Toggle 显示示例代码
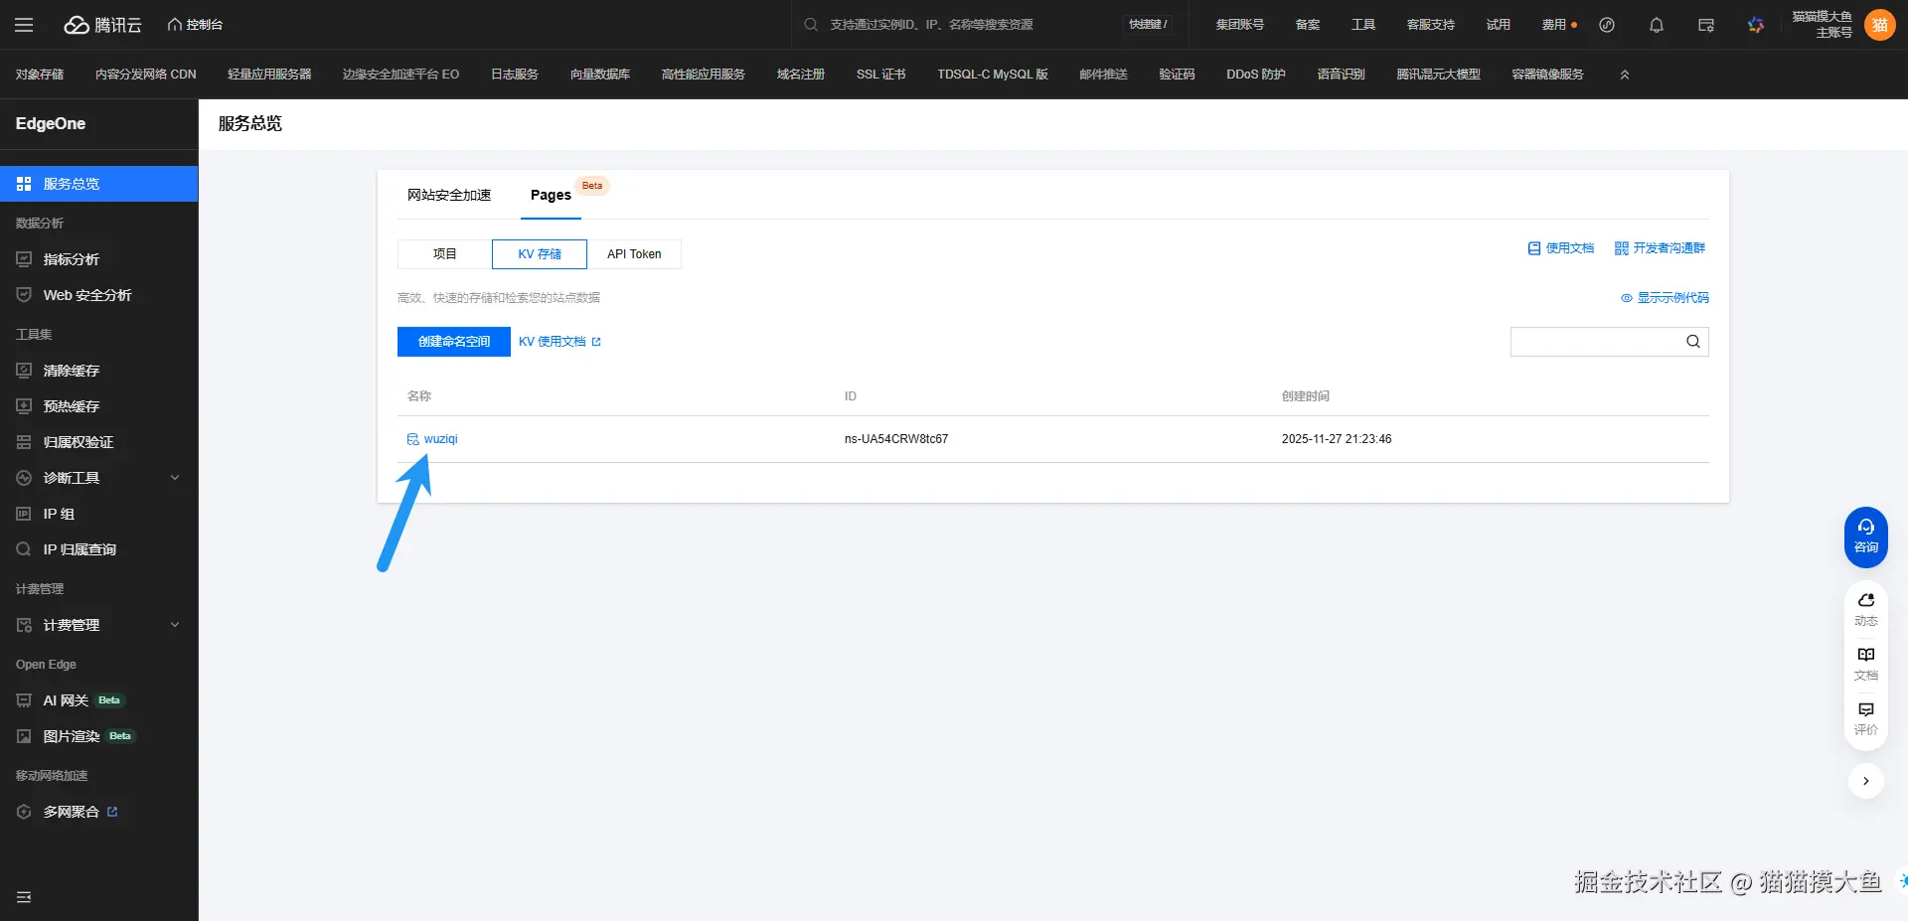The width and height of the screenshot is (1908, 921). click(1665, 298)
